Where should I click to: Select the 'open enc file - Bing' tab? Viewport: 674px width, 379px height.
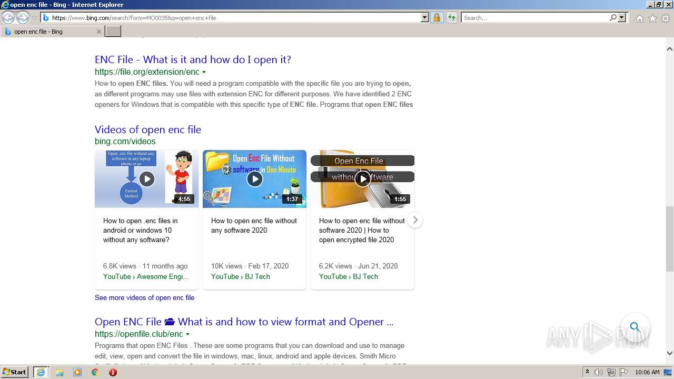[52, 32]
